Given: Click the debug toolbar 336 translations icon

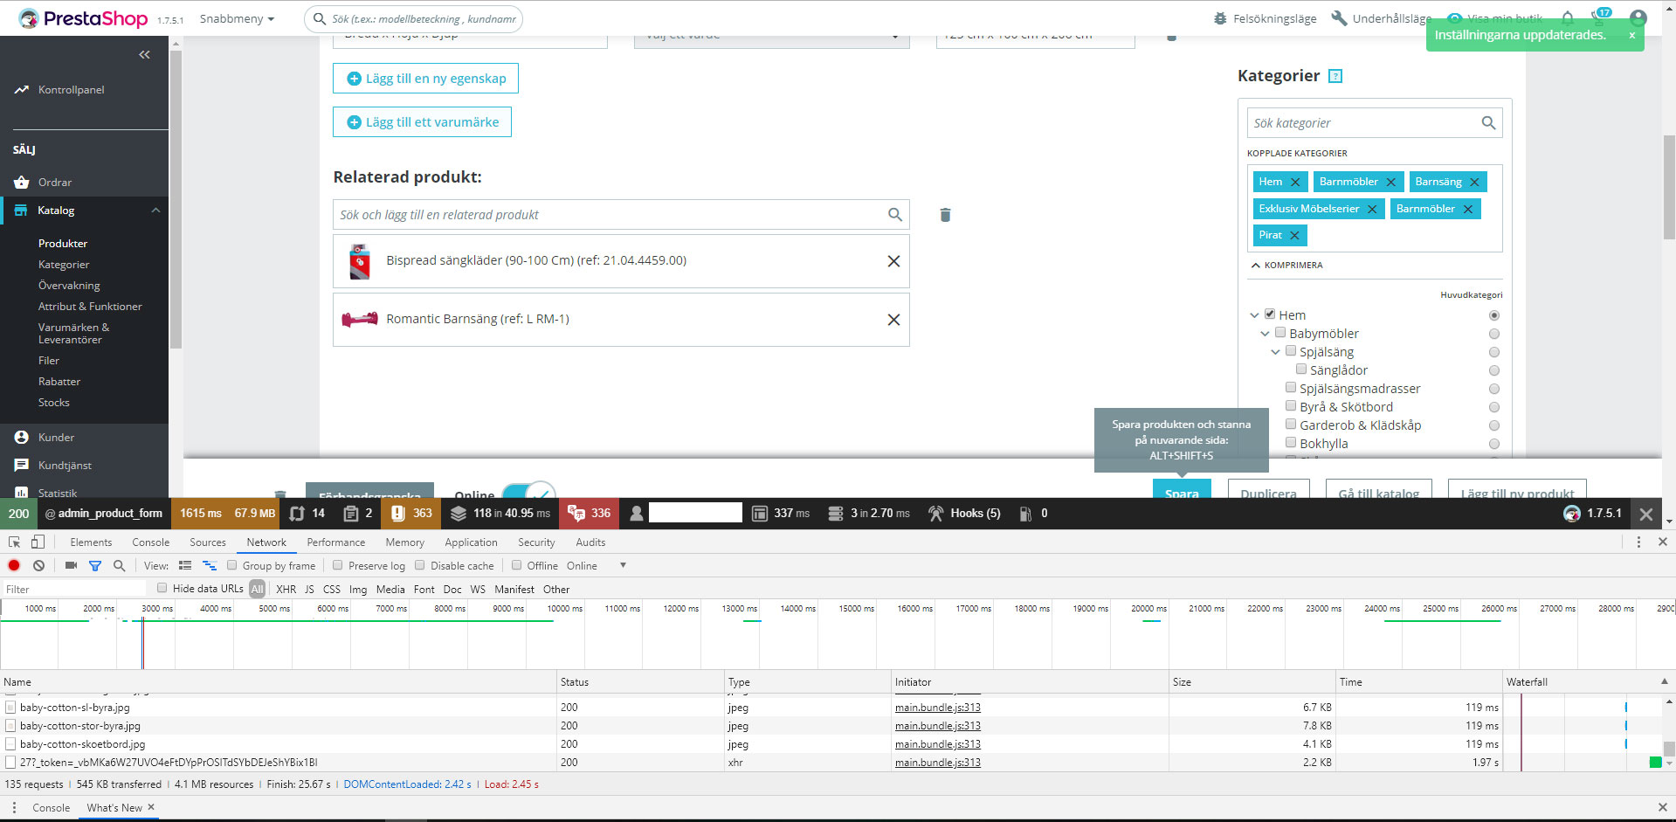Looking at the screenshot, I should pyautogui.click(x=576, y=514).
